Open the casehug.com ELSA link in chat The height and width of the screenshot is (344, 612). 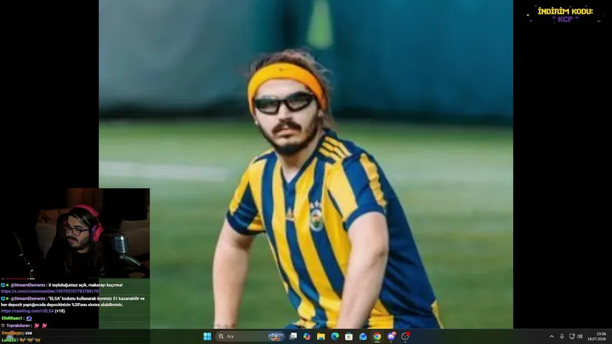point(27,311)
